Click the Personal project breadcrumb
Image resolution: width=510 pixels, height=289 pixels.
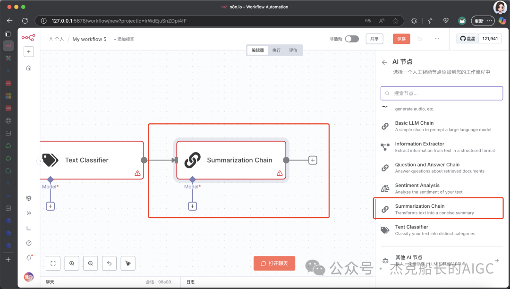point(57,39)
